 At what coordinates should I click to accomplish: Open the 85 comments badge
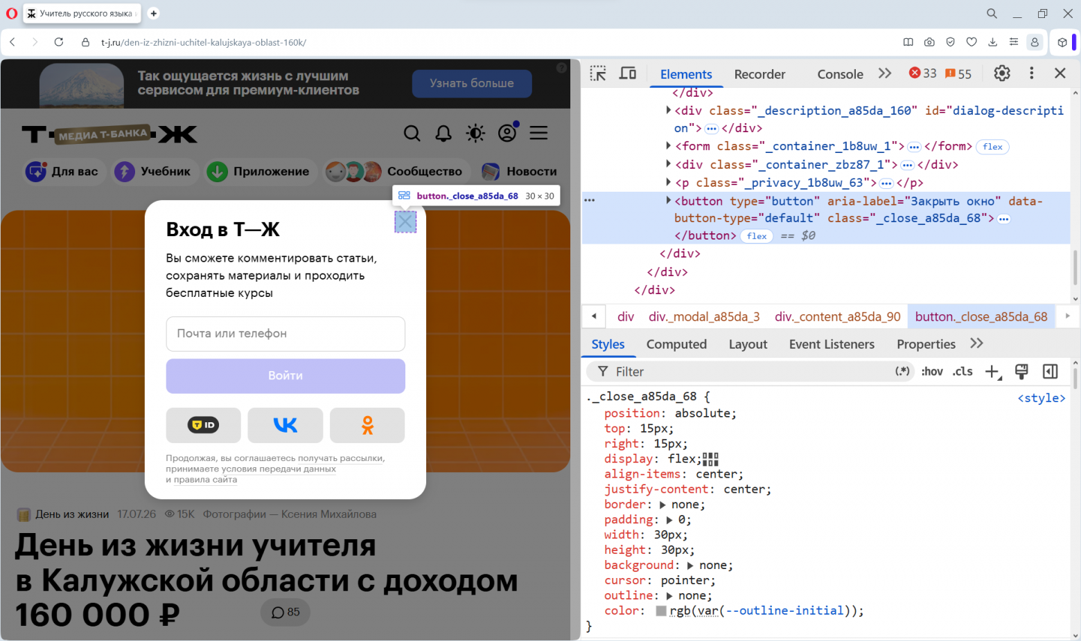[285, 612]
